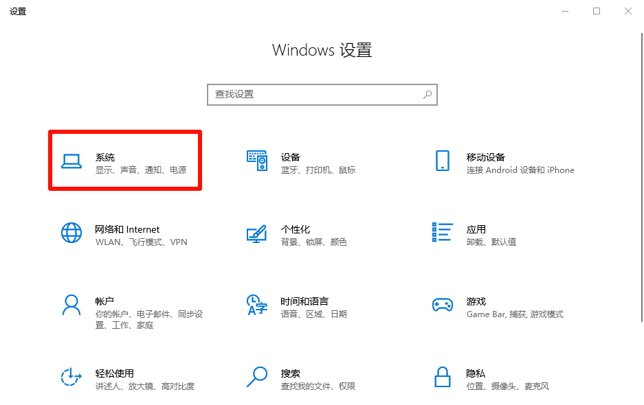Open the 轻松使用 accessibility icon
644x405 pixels.
pos(71,377)
